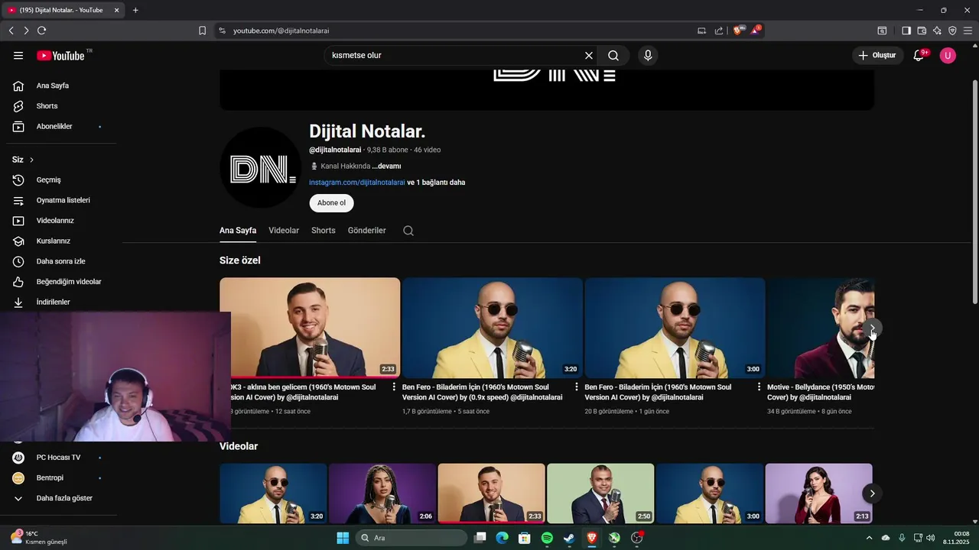Start voice search with the microphone

pos(648,56)
